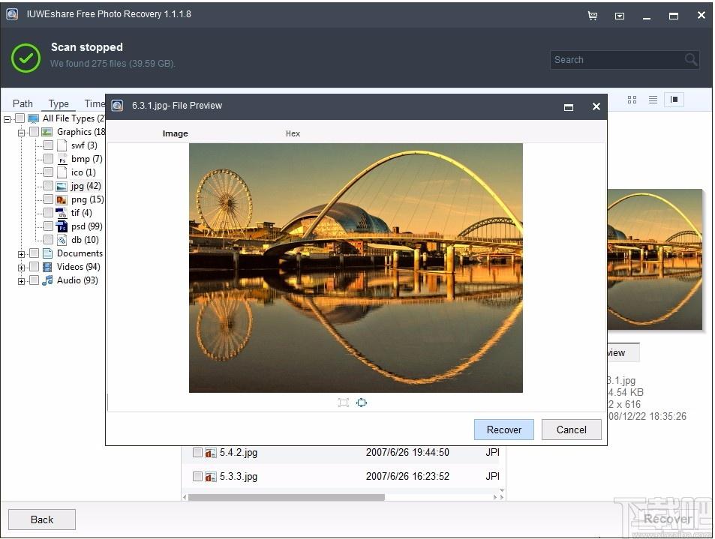Viewport: 715px width, 539px height.
Task: Check the Graphics checkbox
Action: [34, 132]
